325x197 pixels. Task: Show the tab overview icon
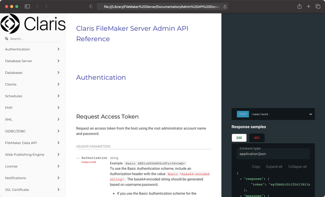(x=318, y=7)
